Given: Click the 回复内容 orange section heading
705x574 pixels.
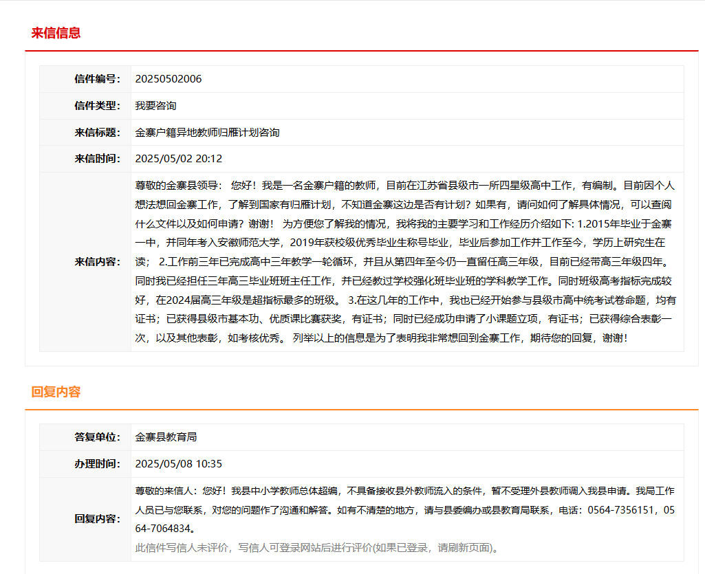Looking at the screenshot, I should [x=56, y=392].
